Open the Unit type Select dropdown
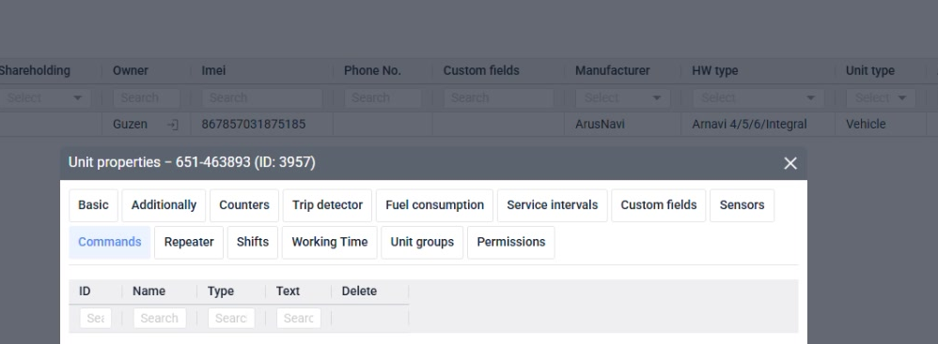 [x=881, y=97]
